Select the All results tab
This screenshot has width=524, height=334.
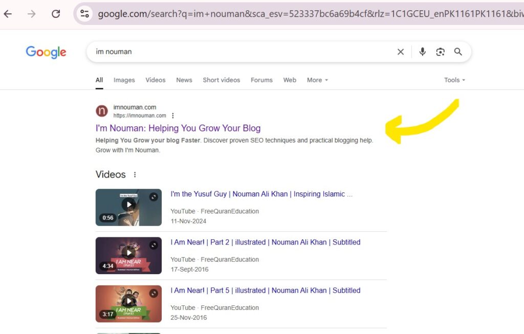click(99, 80)
